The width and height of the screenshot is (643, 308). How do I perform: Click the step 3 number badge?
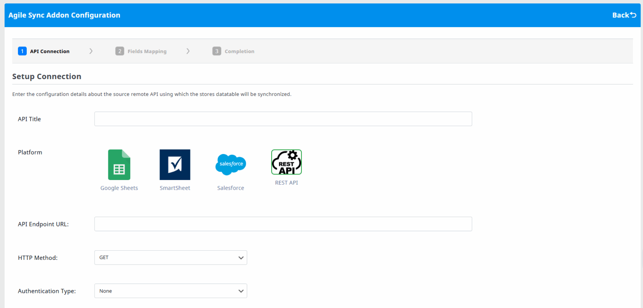(x=216, y=51)
